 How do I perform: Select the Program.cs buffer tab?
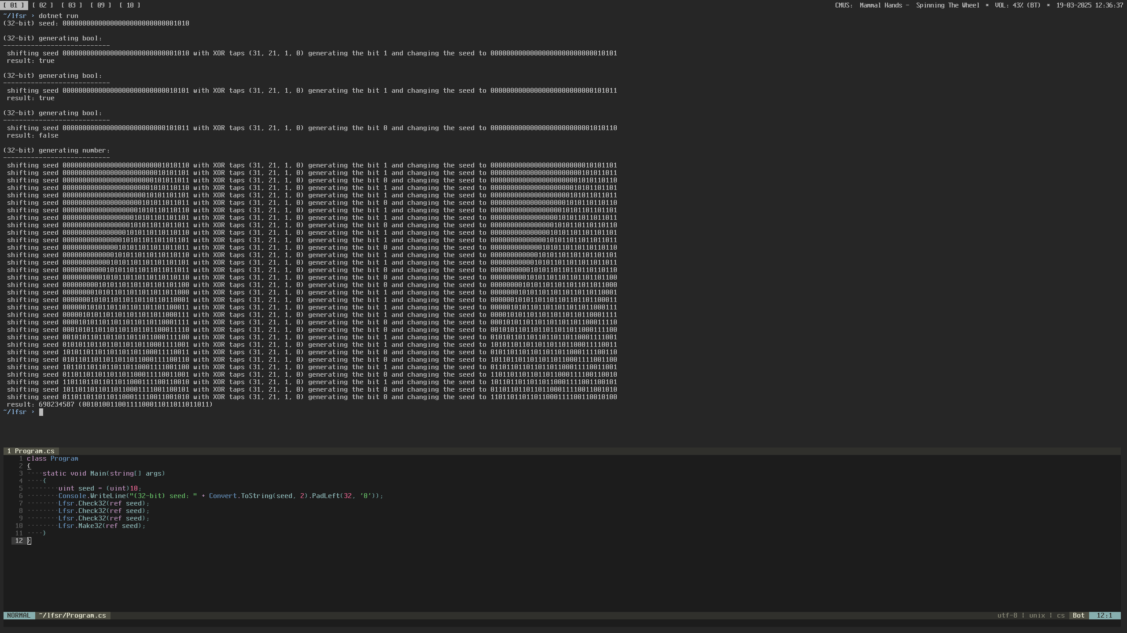point(31,451)
